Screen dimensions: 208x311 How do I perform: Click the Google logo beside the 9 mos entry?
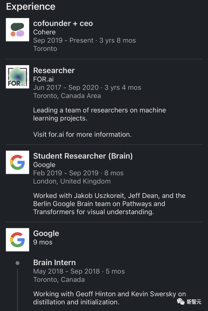(x=18, y=239)
